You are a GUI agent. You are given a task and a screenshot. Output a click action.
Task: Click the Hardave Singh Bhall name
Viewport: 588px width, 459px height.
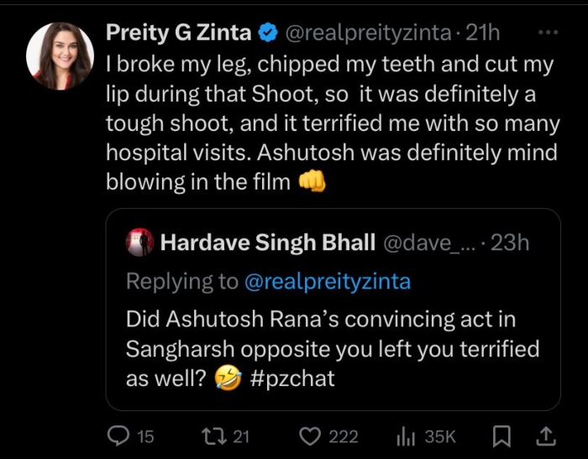[x=267, y=243]
